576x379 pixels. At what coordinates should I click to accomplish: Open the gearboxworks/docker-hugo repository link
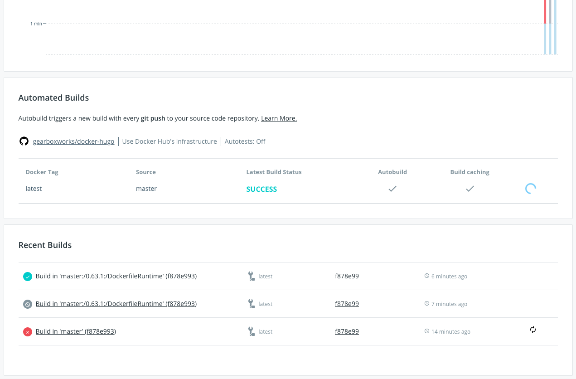[73, 141]
